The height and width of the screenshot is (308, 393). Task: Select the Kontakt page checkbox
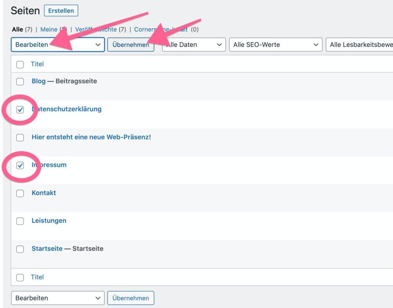[20, 193]
